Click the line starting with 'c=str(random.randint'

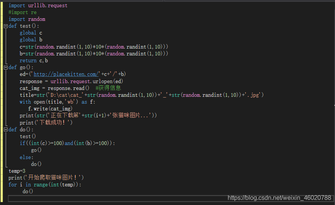[x=94, y=47]
